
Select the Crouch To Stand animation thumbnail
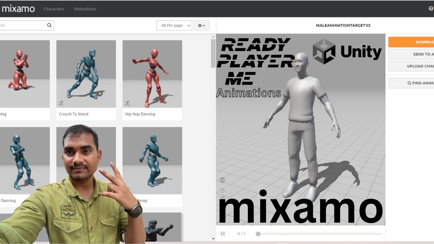(x=86, y=74)
